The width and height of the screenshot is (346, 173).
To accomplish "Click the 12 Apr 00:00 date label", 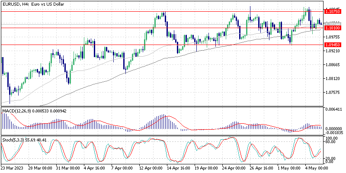I will pyautogui.click(x=151, y=168).
